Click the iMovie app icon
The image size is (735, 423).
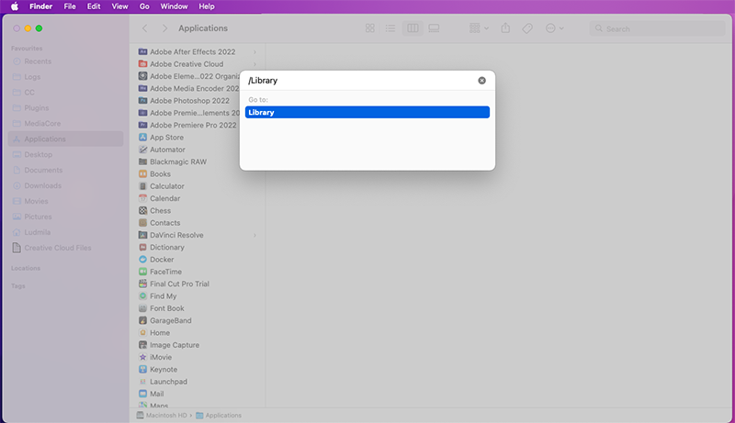[x=143, y=357]
